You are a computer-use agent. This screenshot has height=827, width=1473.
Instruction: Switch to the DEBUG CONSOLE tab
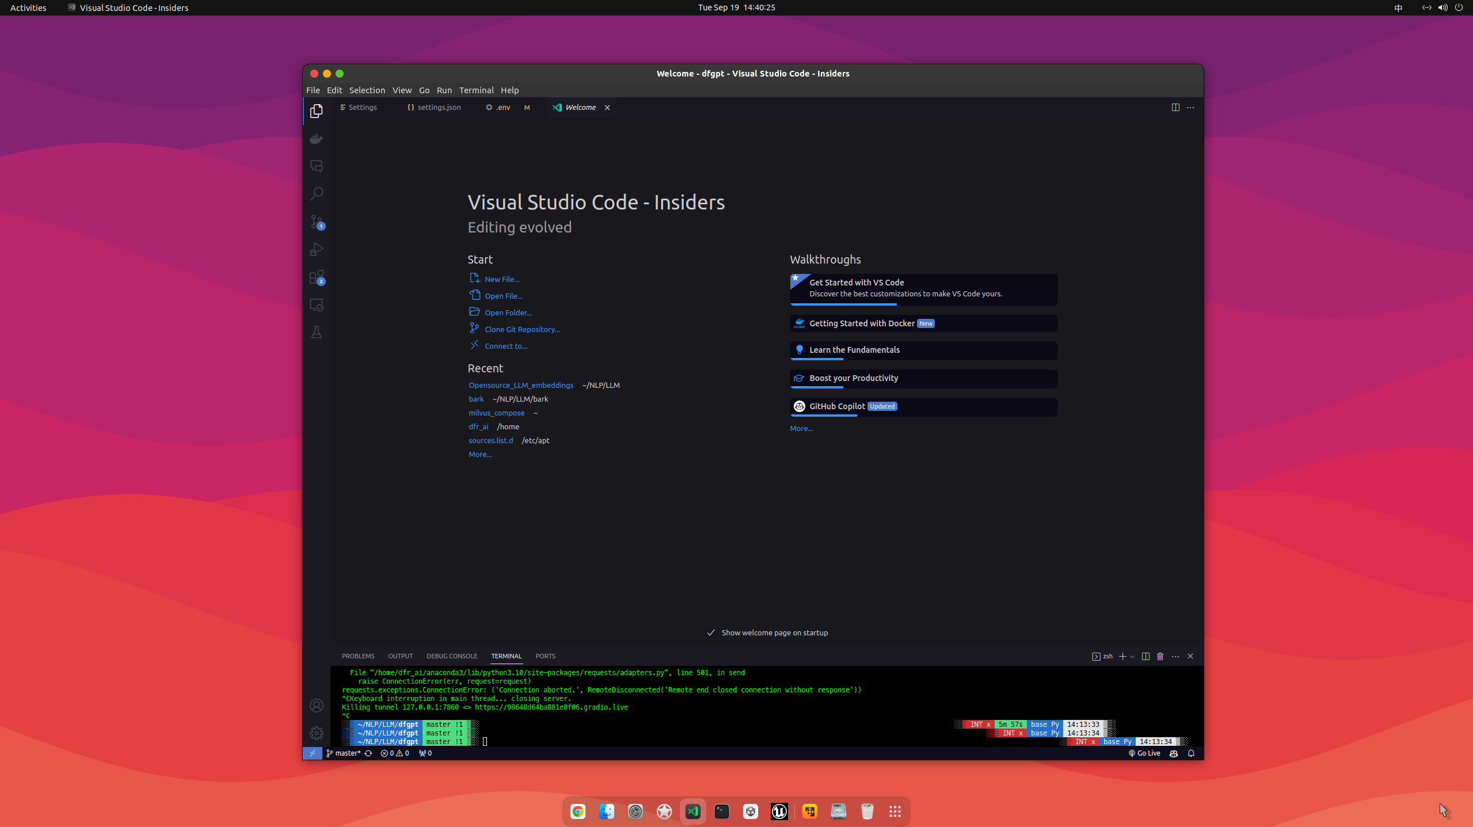[451, 656]
